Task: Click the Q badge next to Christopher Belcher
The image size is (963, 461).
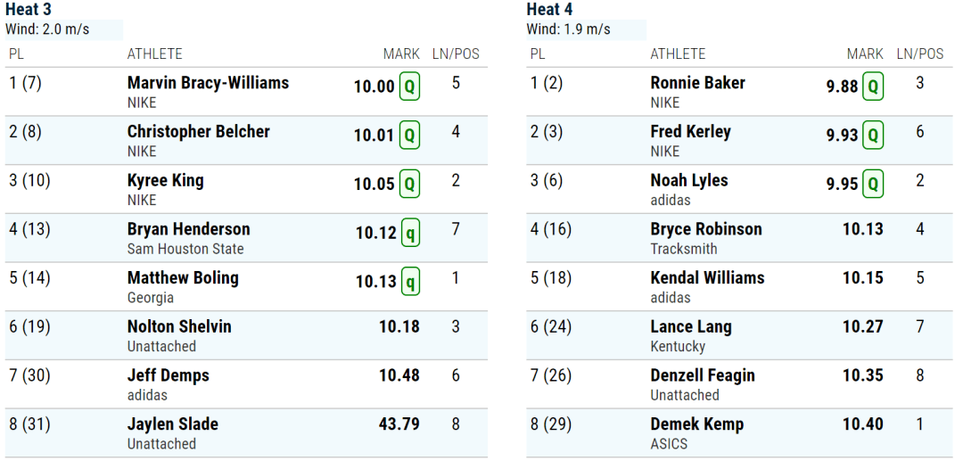Action: (x=409, y=135)
